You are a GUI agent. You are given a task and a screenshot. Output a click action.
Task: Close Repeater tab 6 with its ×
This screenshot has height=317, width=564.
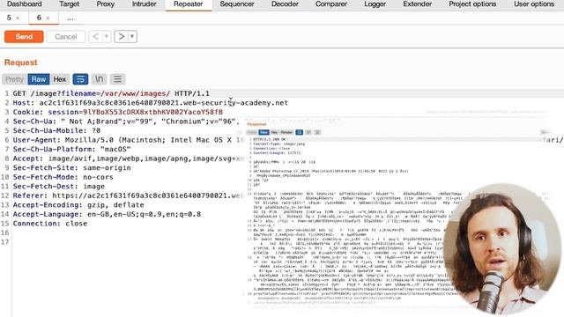pos(48,18)
